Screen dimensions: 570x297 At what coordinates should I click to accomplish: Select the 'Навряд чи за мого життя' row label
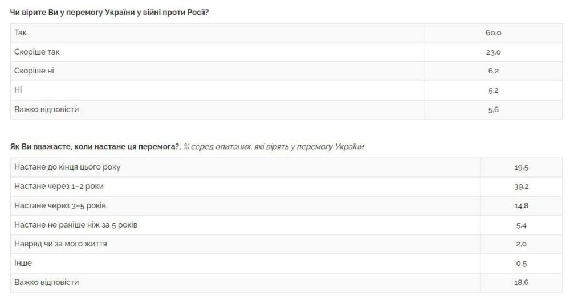[x=60, y=244]
